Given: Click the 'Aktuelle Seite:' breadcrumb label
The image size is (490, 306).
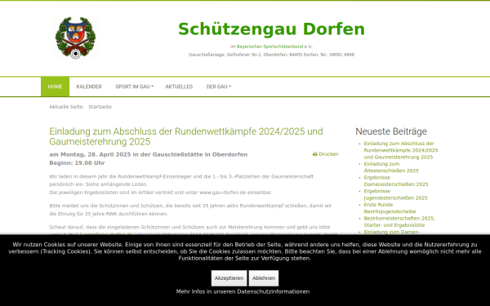Looking at the screenshot, I should coord(66,107).
